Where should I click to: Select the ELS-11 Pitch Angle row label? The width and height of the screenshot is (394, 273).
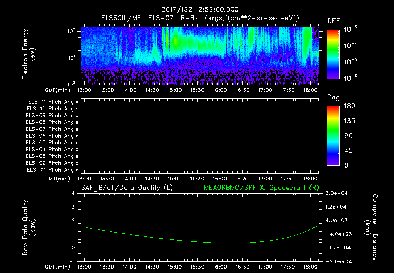click(53, 102)
